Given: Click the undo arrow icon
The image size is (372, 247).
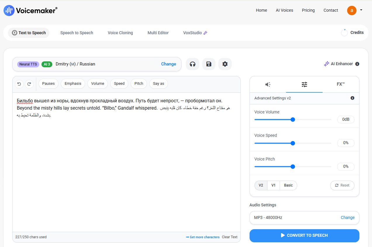Looking at the screenshot, I should (x=19, y=84).
